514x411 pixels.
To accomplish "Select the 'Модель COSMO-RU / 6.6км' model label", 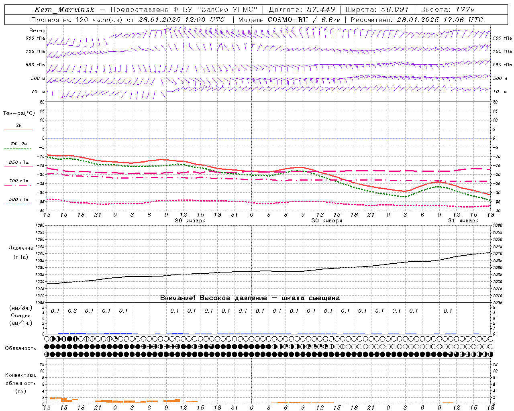I will tap(289, 20).
